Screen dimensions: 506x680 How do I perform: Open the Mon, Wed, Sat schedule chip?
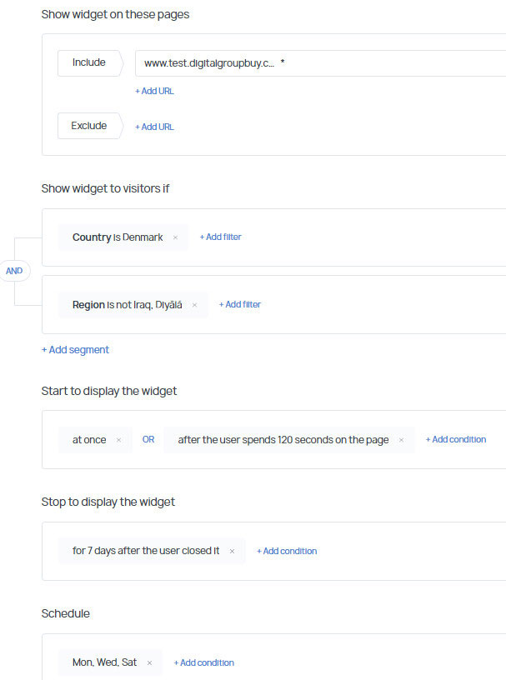[105, 663]
